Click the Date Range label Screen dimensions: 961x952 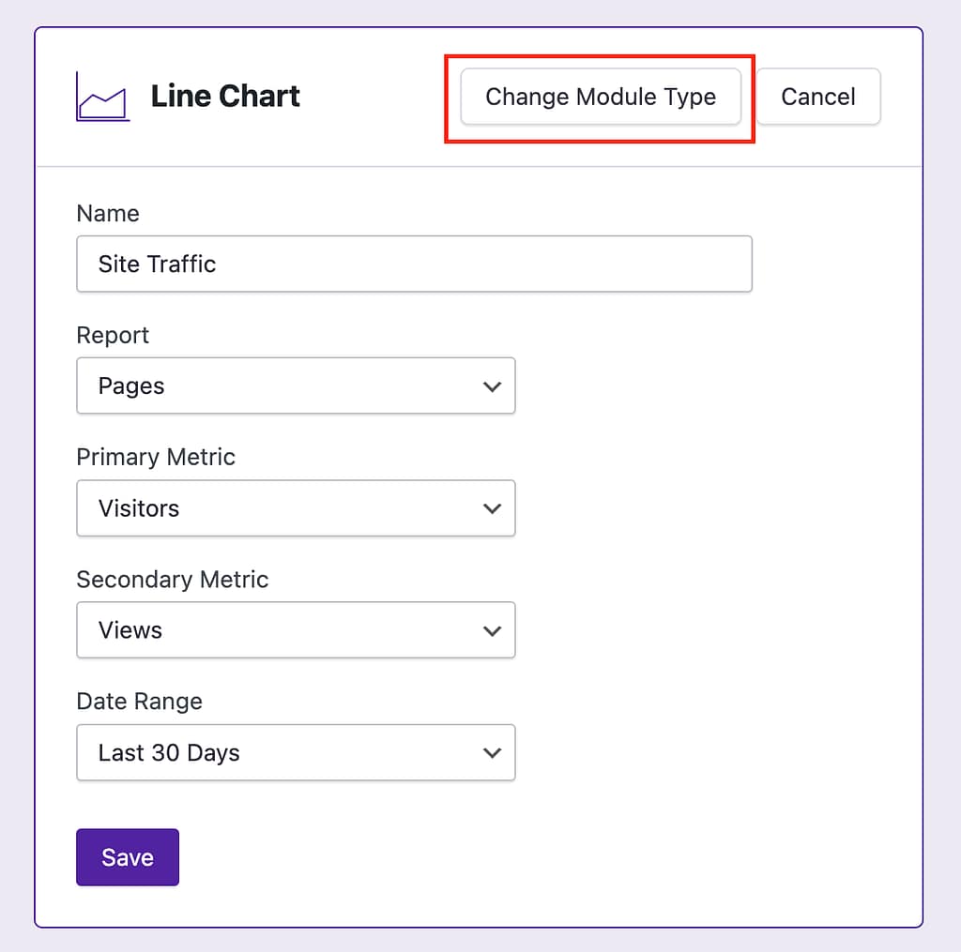click(139, 702)
